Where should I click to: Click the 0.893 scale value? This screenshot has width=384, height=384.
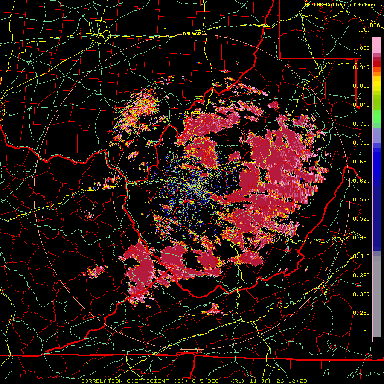point(361,86)
